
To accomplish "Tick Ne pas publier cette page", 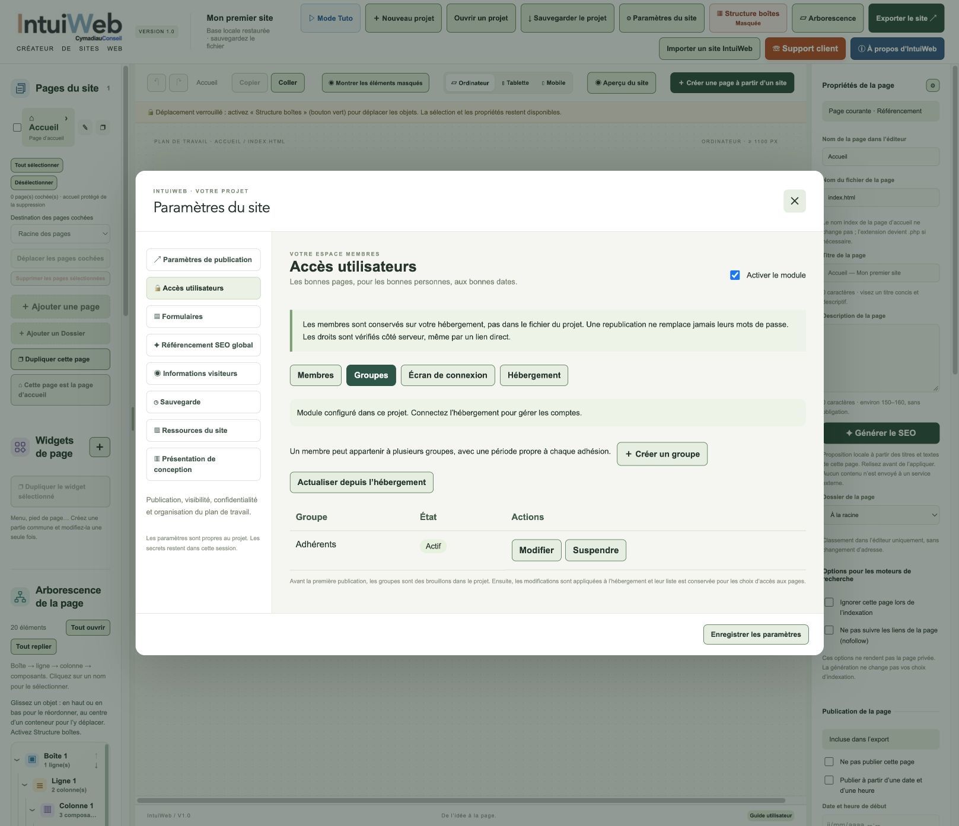I will pyautogui.click(x=829, y=762).
